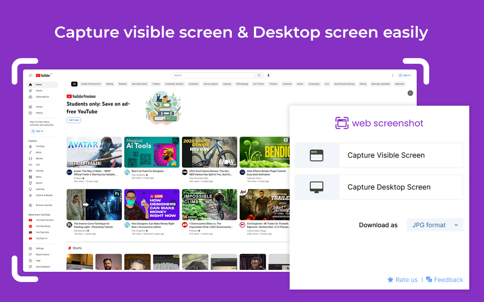The height and width of the screenshot is (302, 484).
Task: Select the Gaming filter chip
Action: tap(227, 84)
